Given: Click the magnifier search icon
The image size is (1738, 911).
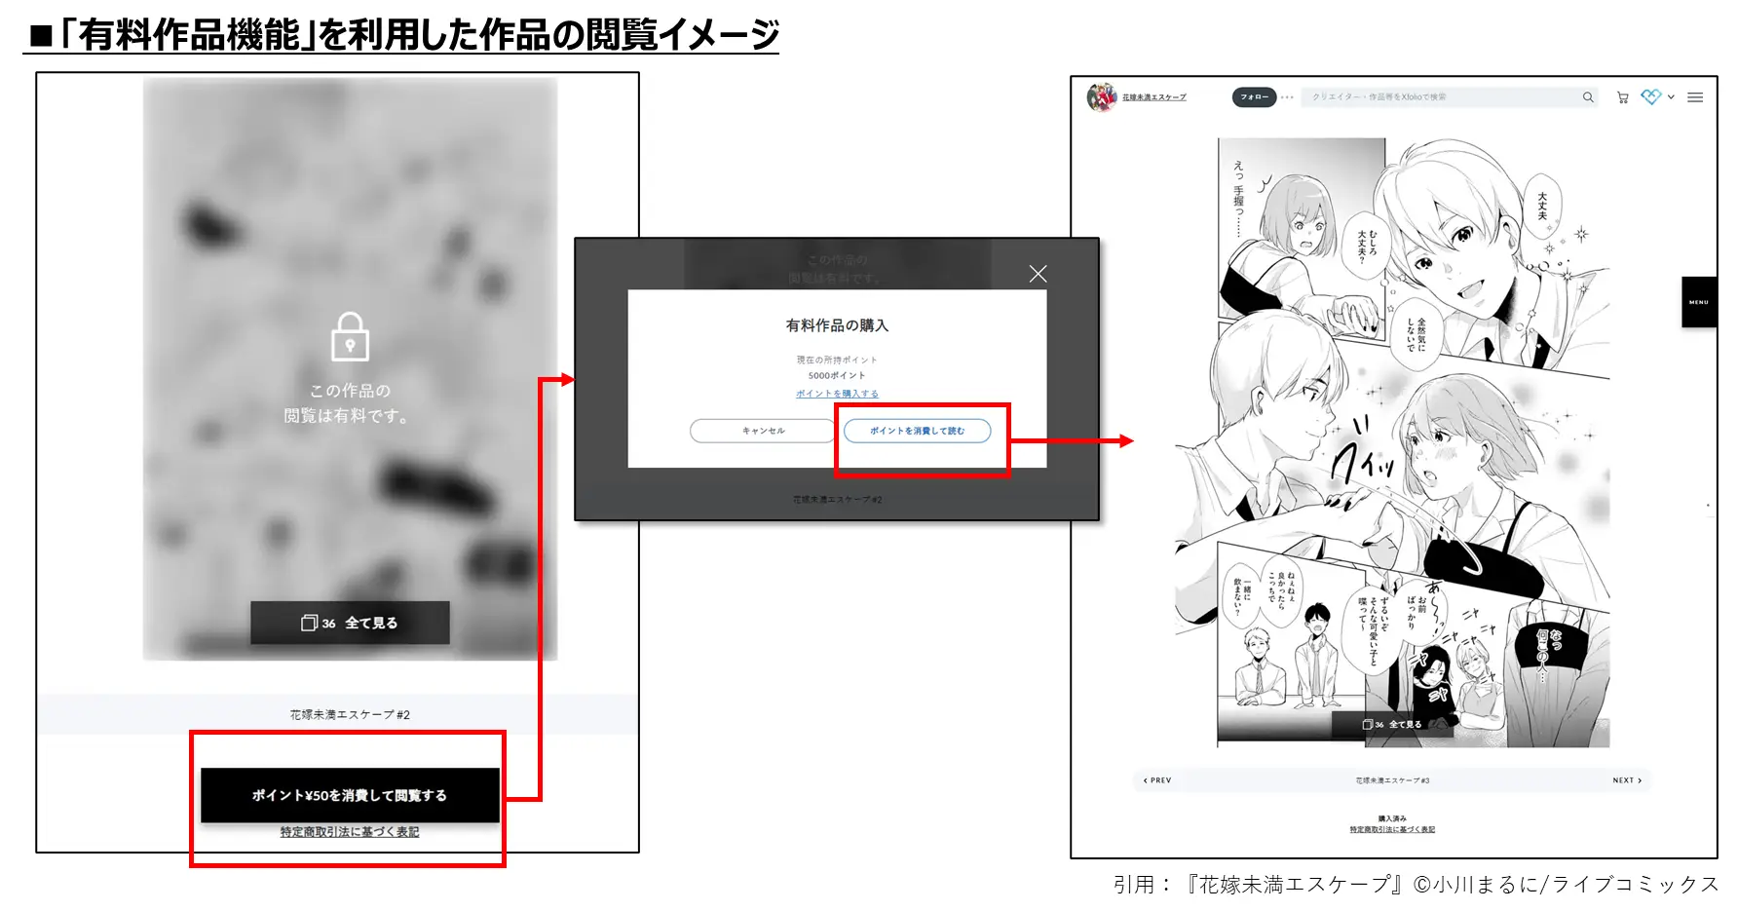Looking at the screenshot, I should (x=1588, y=96).
